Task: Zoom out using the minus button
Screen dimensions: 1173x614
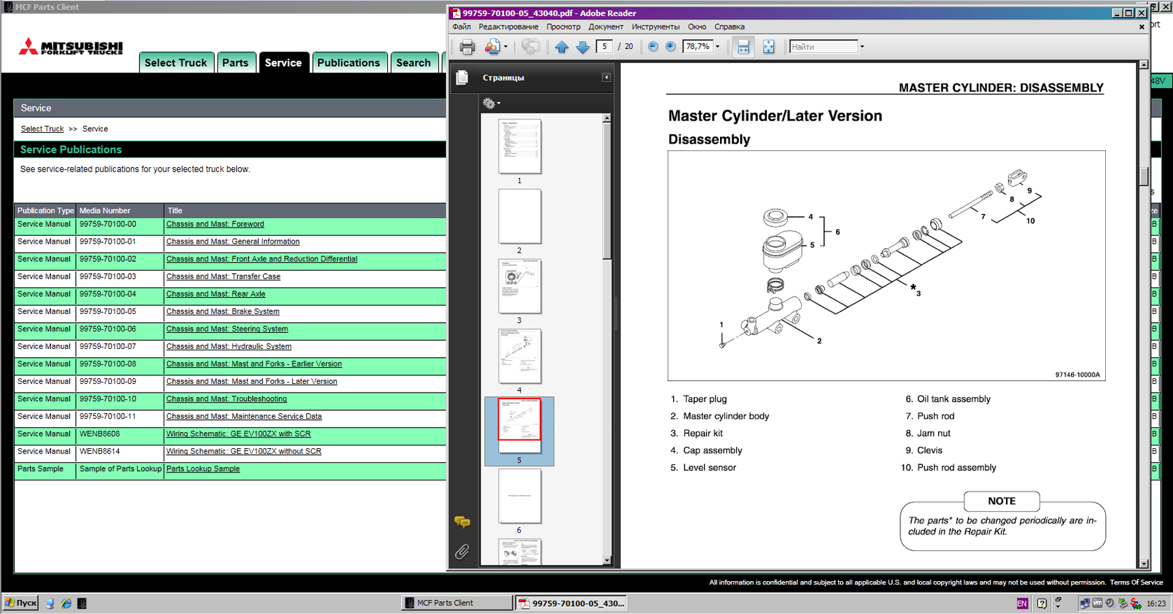Action: pos(653,47)
